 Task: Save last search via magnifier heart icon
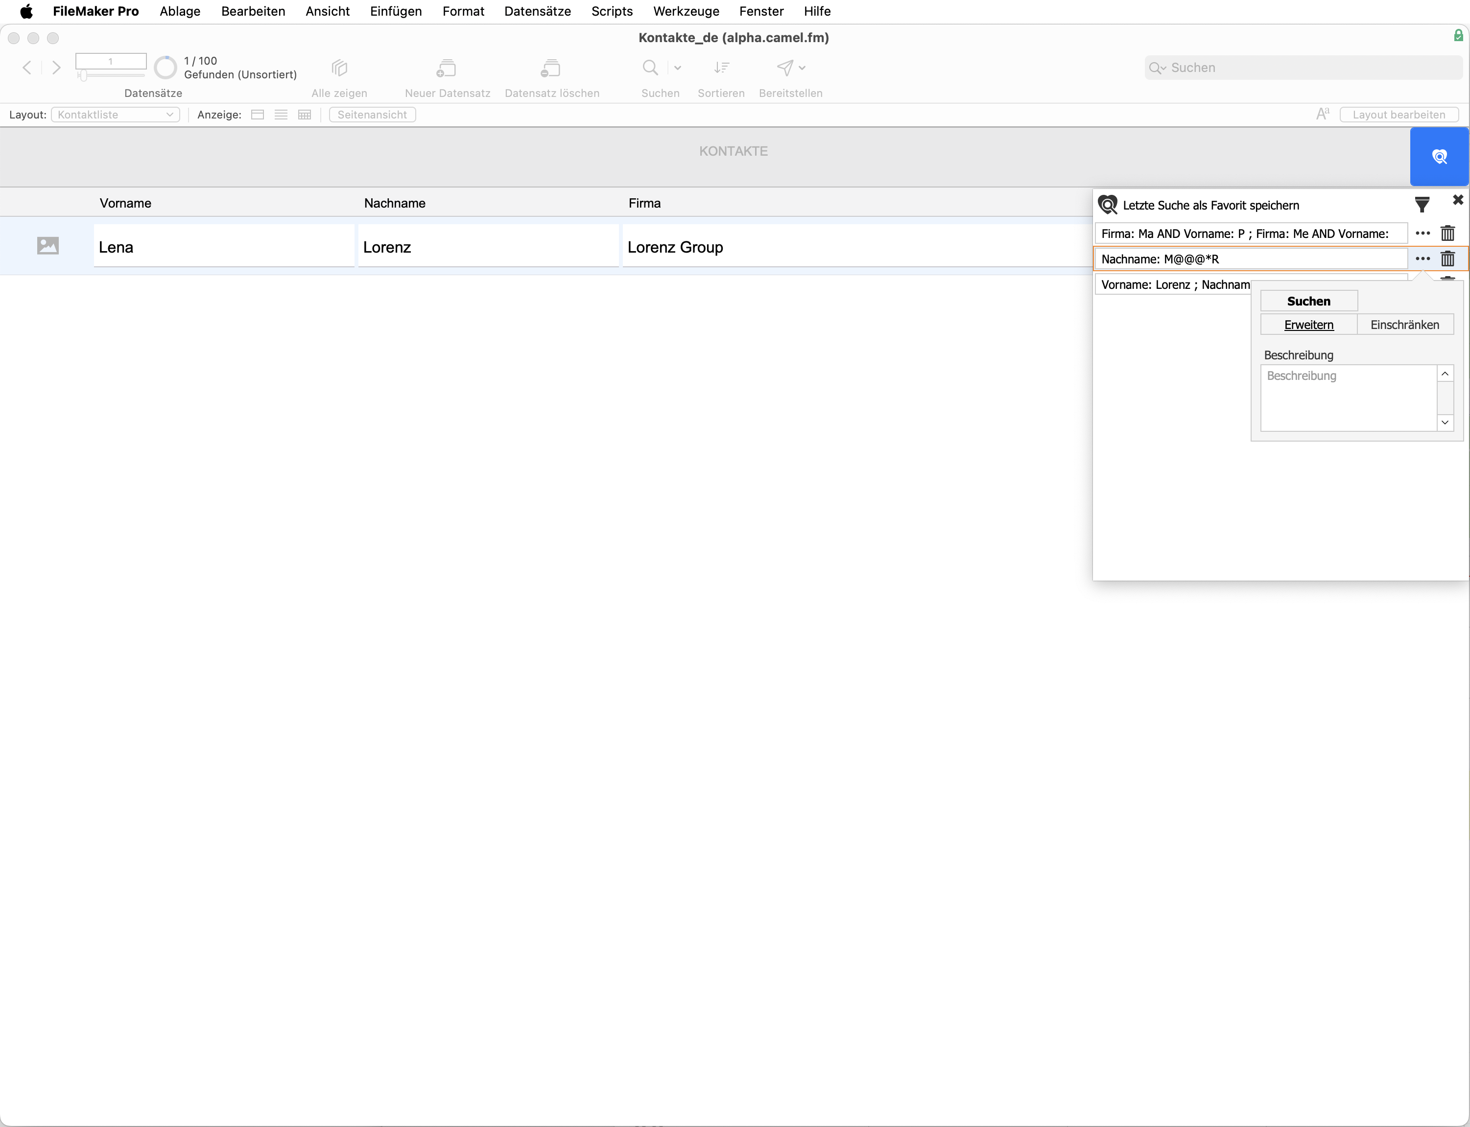1108,205
